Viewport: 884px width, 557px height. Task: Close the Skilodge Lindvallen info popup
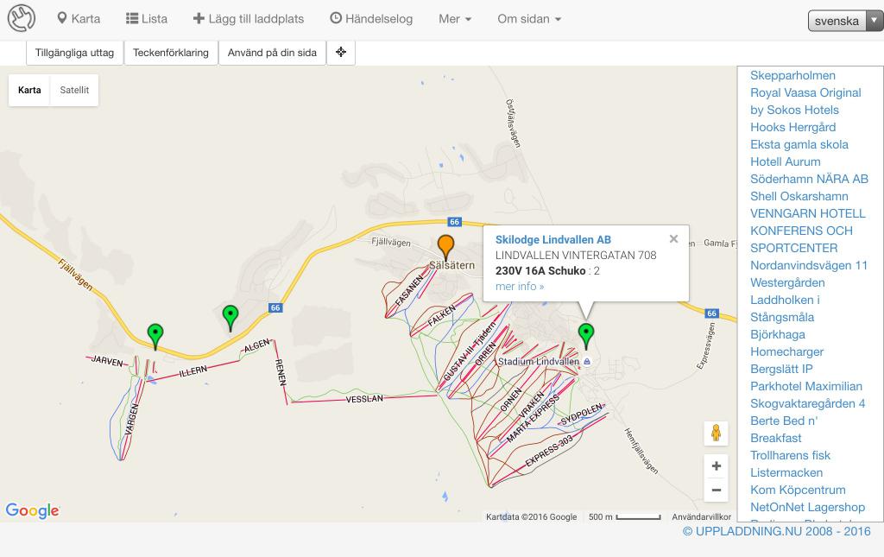673,239
